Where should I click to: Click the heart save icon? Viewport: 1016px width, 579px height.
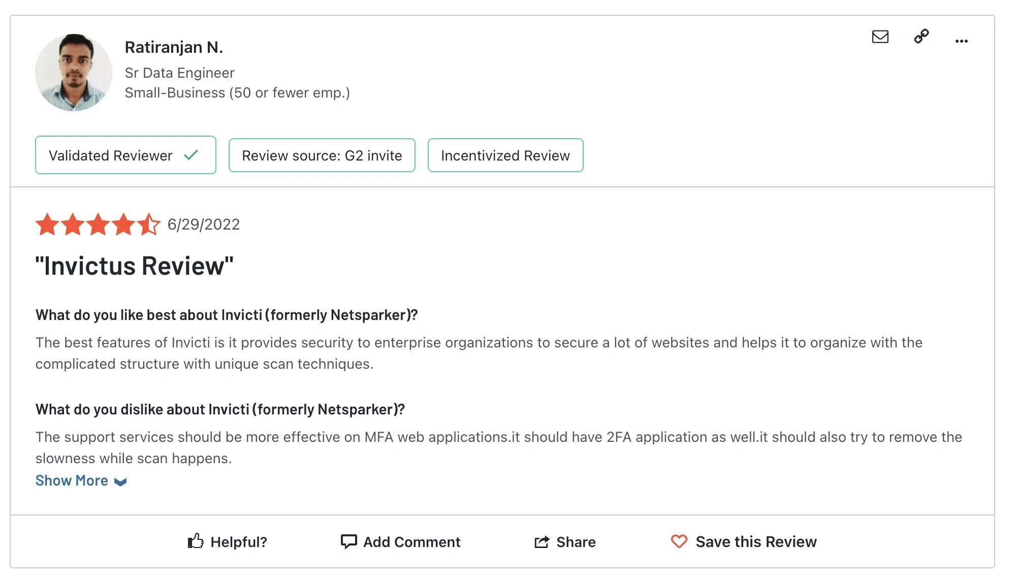click(x=679, y=541)
